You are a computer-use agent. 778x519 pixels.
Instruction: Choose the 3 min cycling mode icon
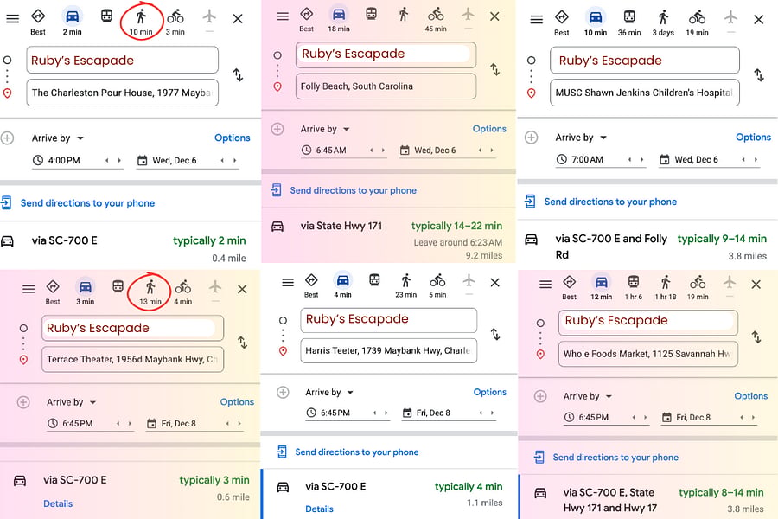tap(175, 17)
